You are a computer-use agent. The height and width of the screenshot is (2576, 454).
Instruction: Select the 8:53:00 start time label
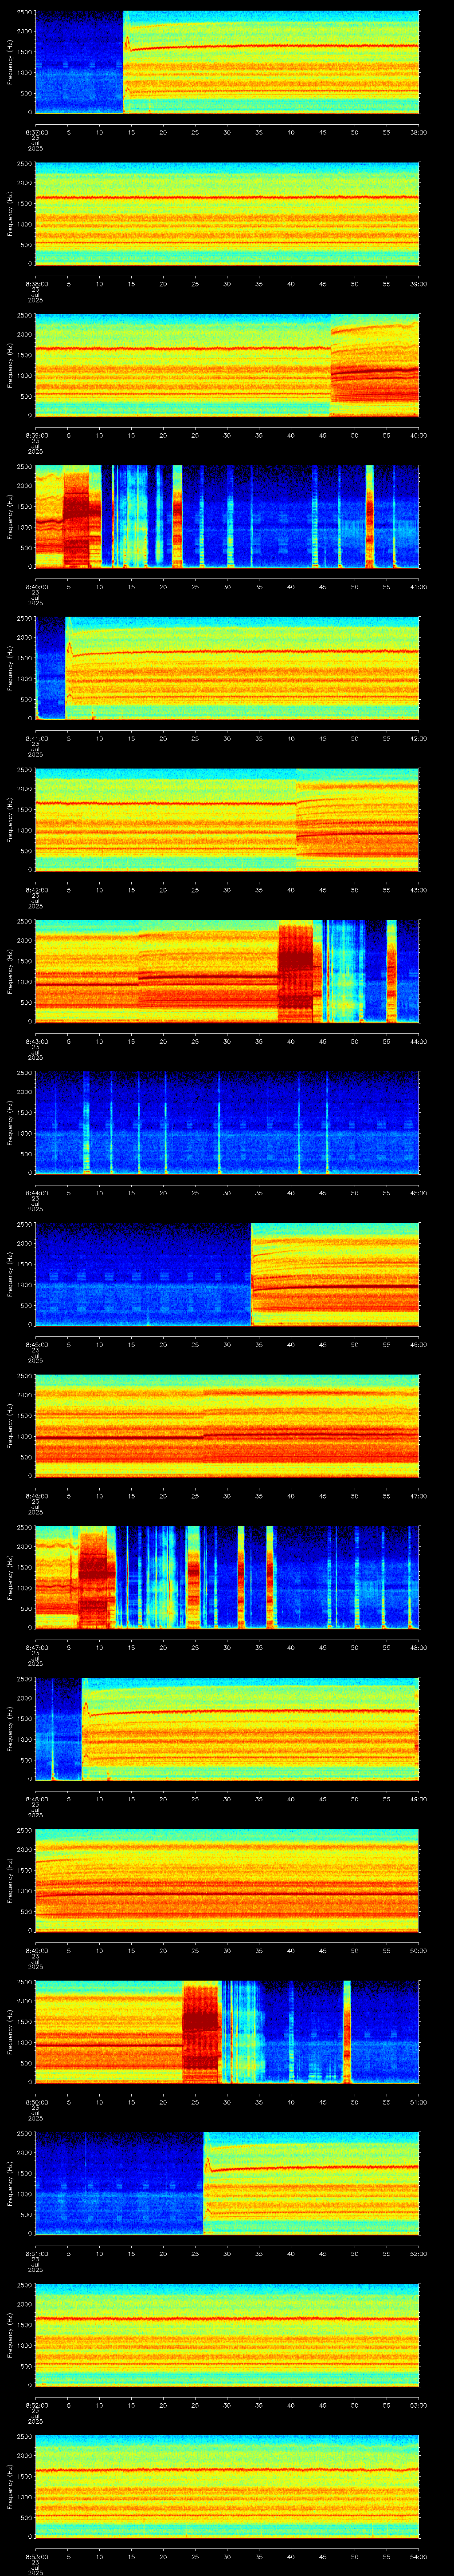pos(36,2556)
